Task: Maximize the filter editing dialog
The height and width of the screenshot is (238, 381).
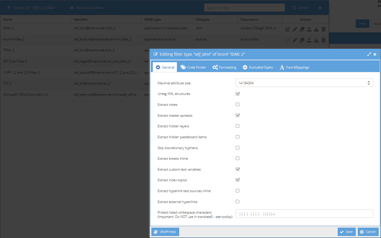Action: coord(369,54)
